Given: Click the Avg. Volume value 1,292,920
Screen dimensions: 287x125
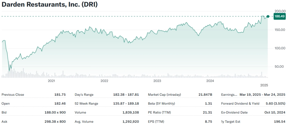Looking at the screenshot, I should pos(131,122).
